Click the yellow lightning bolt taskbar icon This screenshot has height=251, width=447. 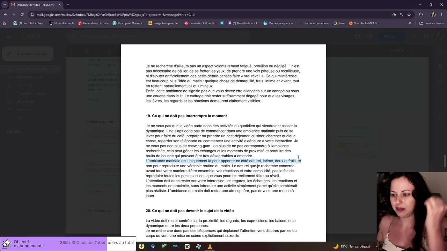[x=141, y=246]
